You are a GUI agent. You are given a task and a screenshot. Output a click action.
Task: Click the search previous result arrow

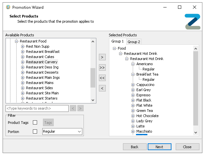(x=73, y=108)
